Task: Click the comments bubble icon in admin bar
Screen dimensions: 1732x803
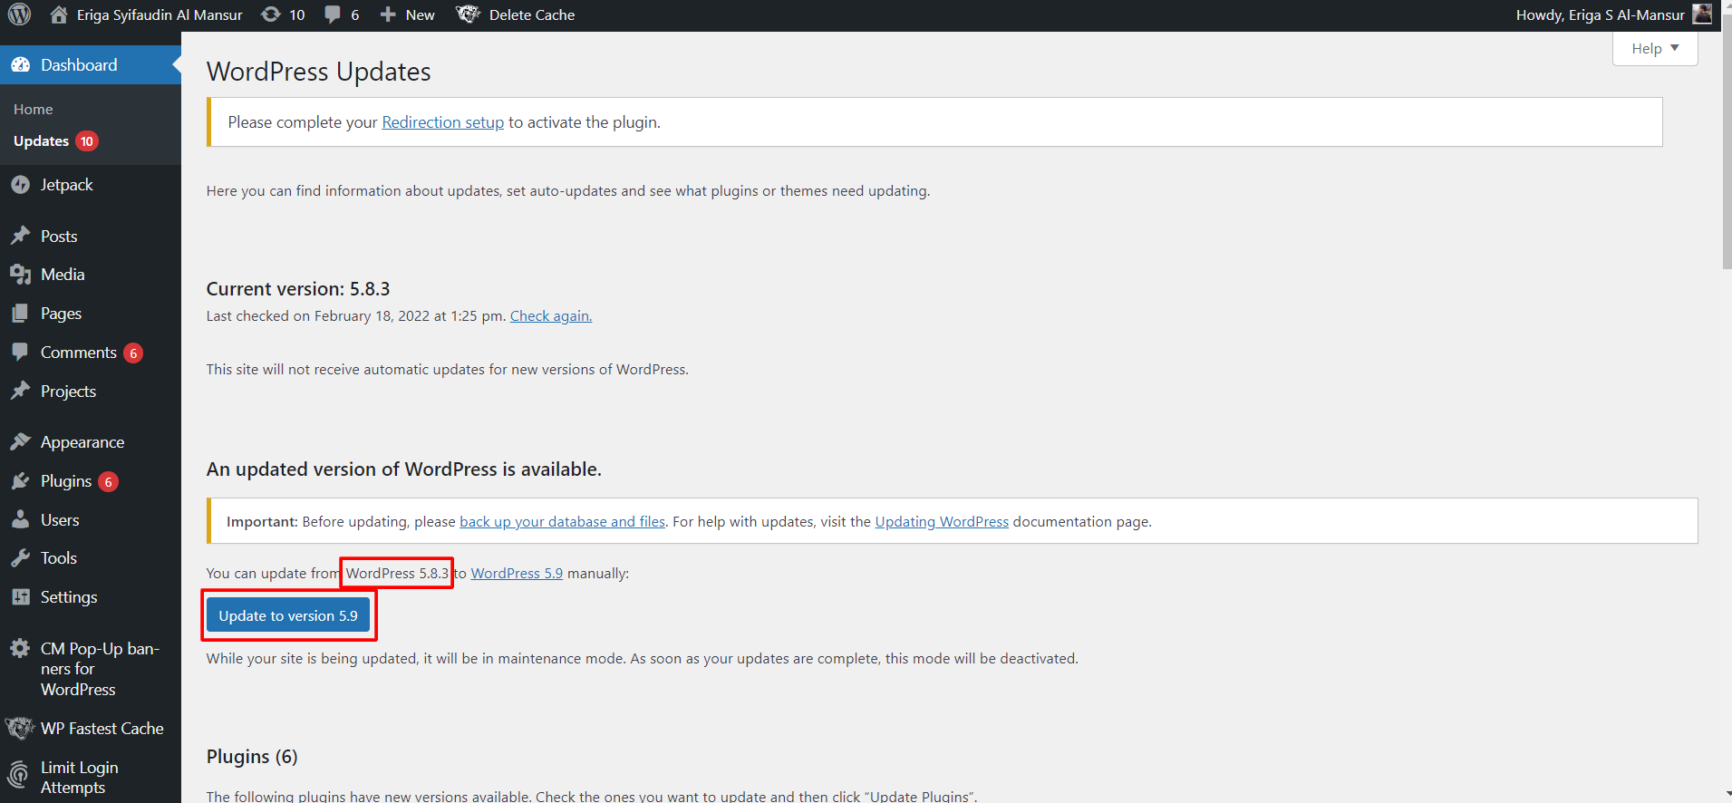Action: point(333,15)
